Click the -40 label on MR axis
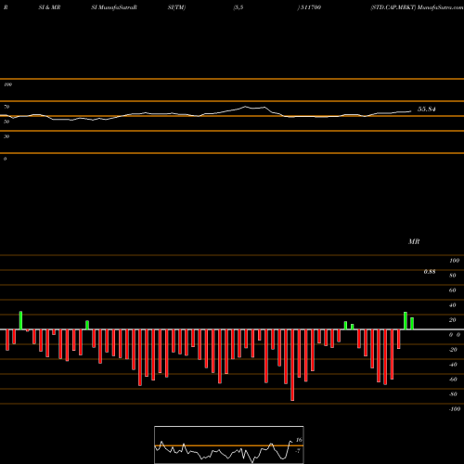The image size is (464, 464). (453, 365)
